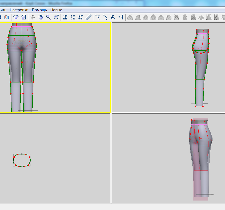Open the Настройки menu
225x210 pixels.
[x=19, y=10]
